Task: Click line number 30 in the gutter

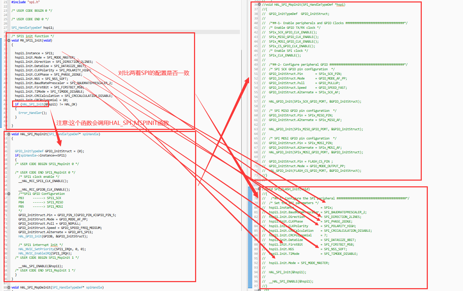Action: (4, 40)
